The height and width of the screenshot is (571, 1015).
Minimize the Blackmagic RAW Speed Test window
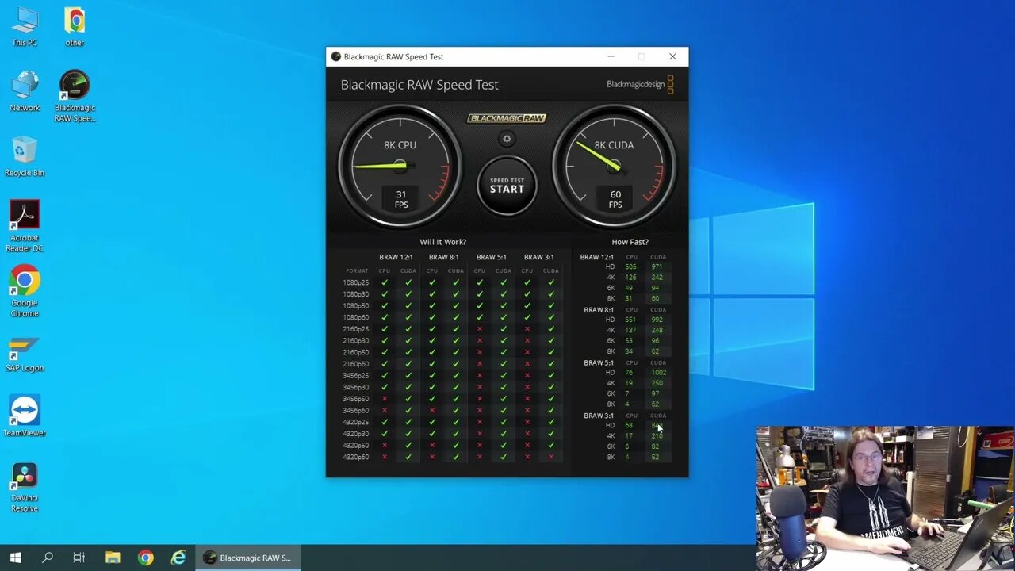611,56
